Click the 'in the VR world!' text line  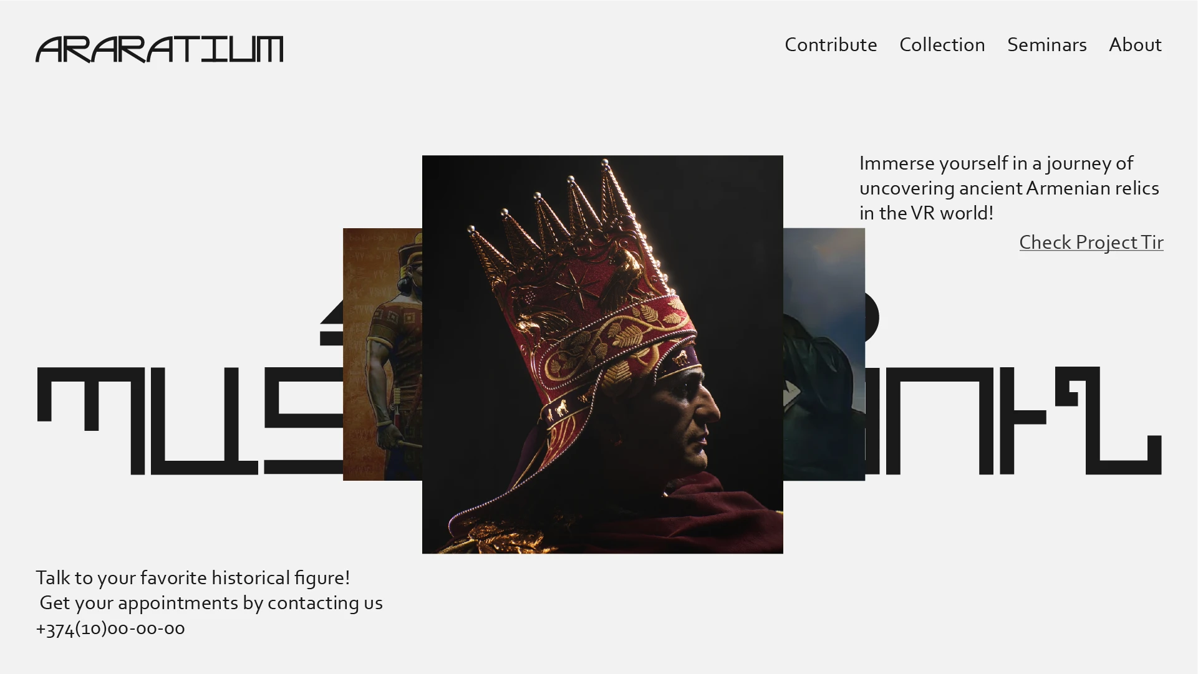tap(926, 213)
